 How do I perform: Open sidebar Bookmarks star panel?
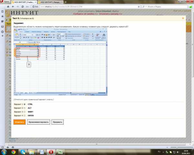(x=2, y=16)
